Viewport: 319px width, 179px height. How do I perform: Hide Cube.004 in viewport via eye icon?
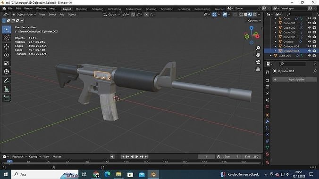[310, 56]
